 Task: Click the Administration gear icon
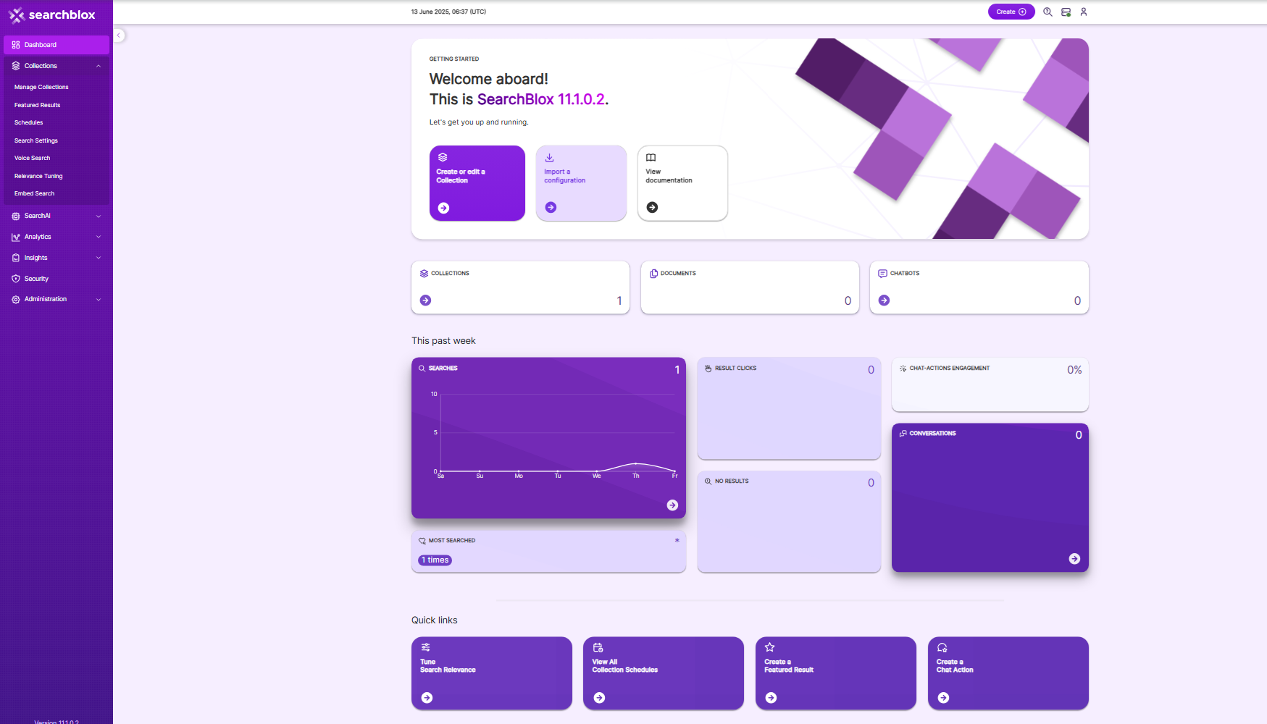coord(16,299)
